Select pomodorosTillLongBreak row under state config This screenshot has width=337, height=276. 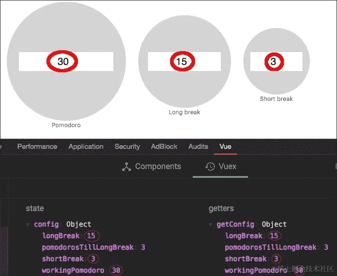tap(94, 247)
